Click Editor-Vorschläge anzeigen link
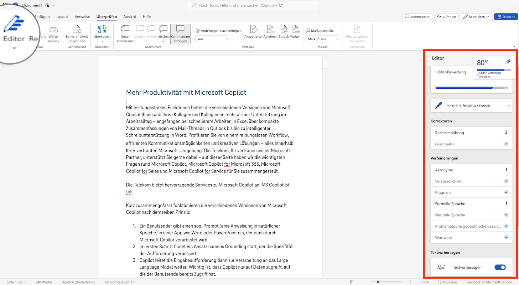This screenshot has width=519, height=285. [490, 74]
